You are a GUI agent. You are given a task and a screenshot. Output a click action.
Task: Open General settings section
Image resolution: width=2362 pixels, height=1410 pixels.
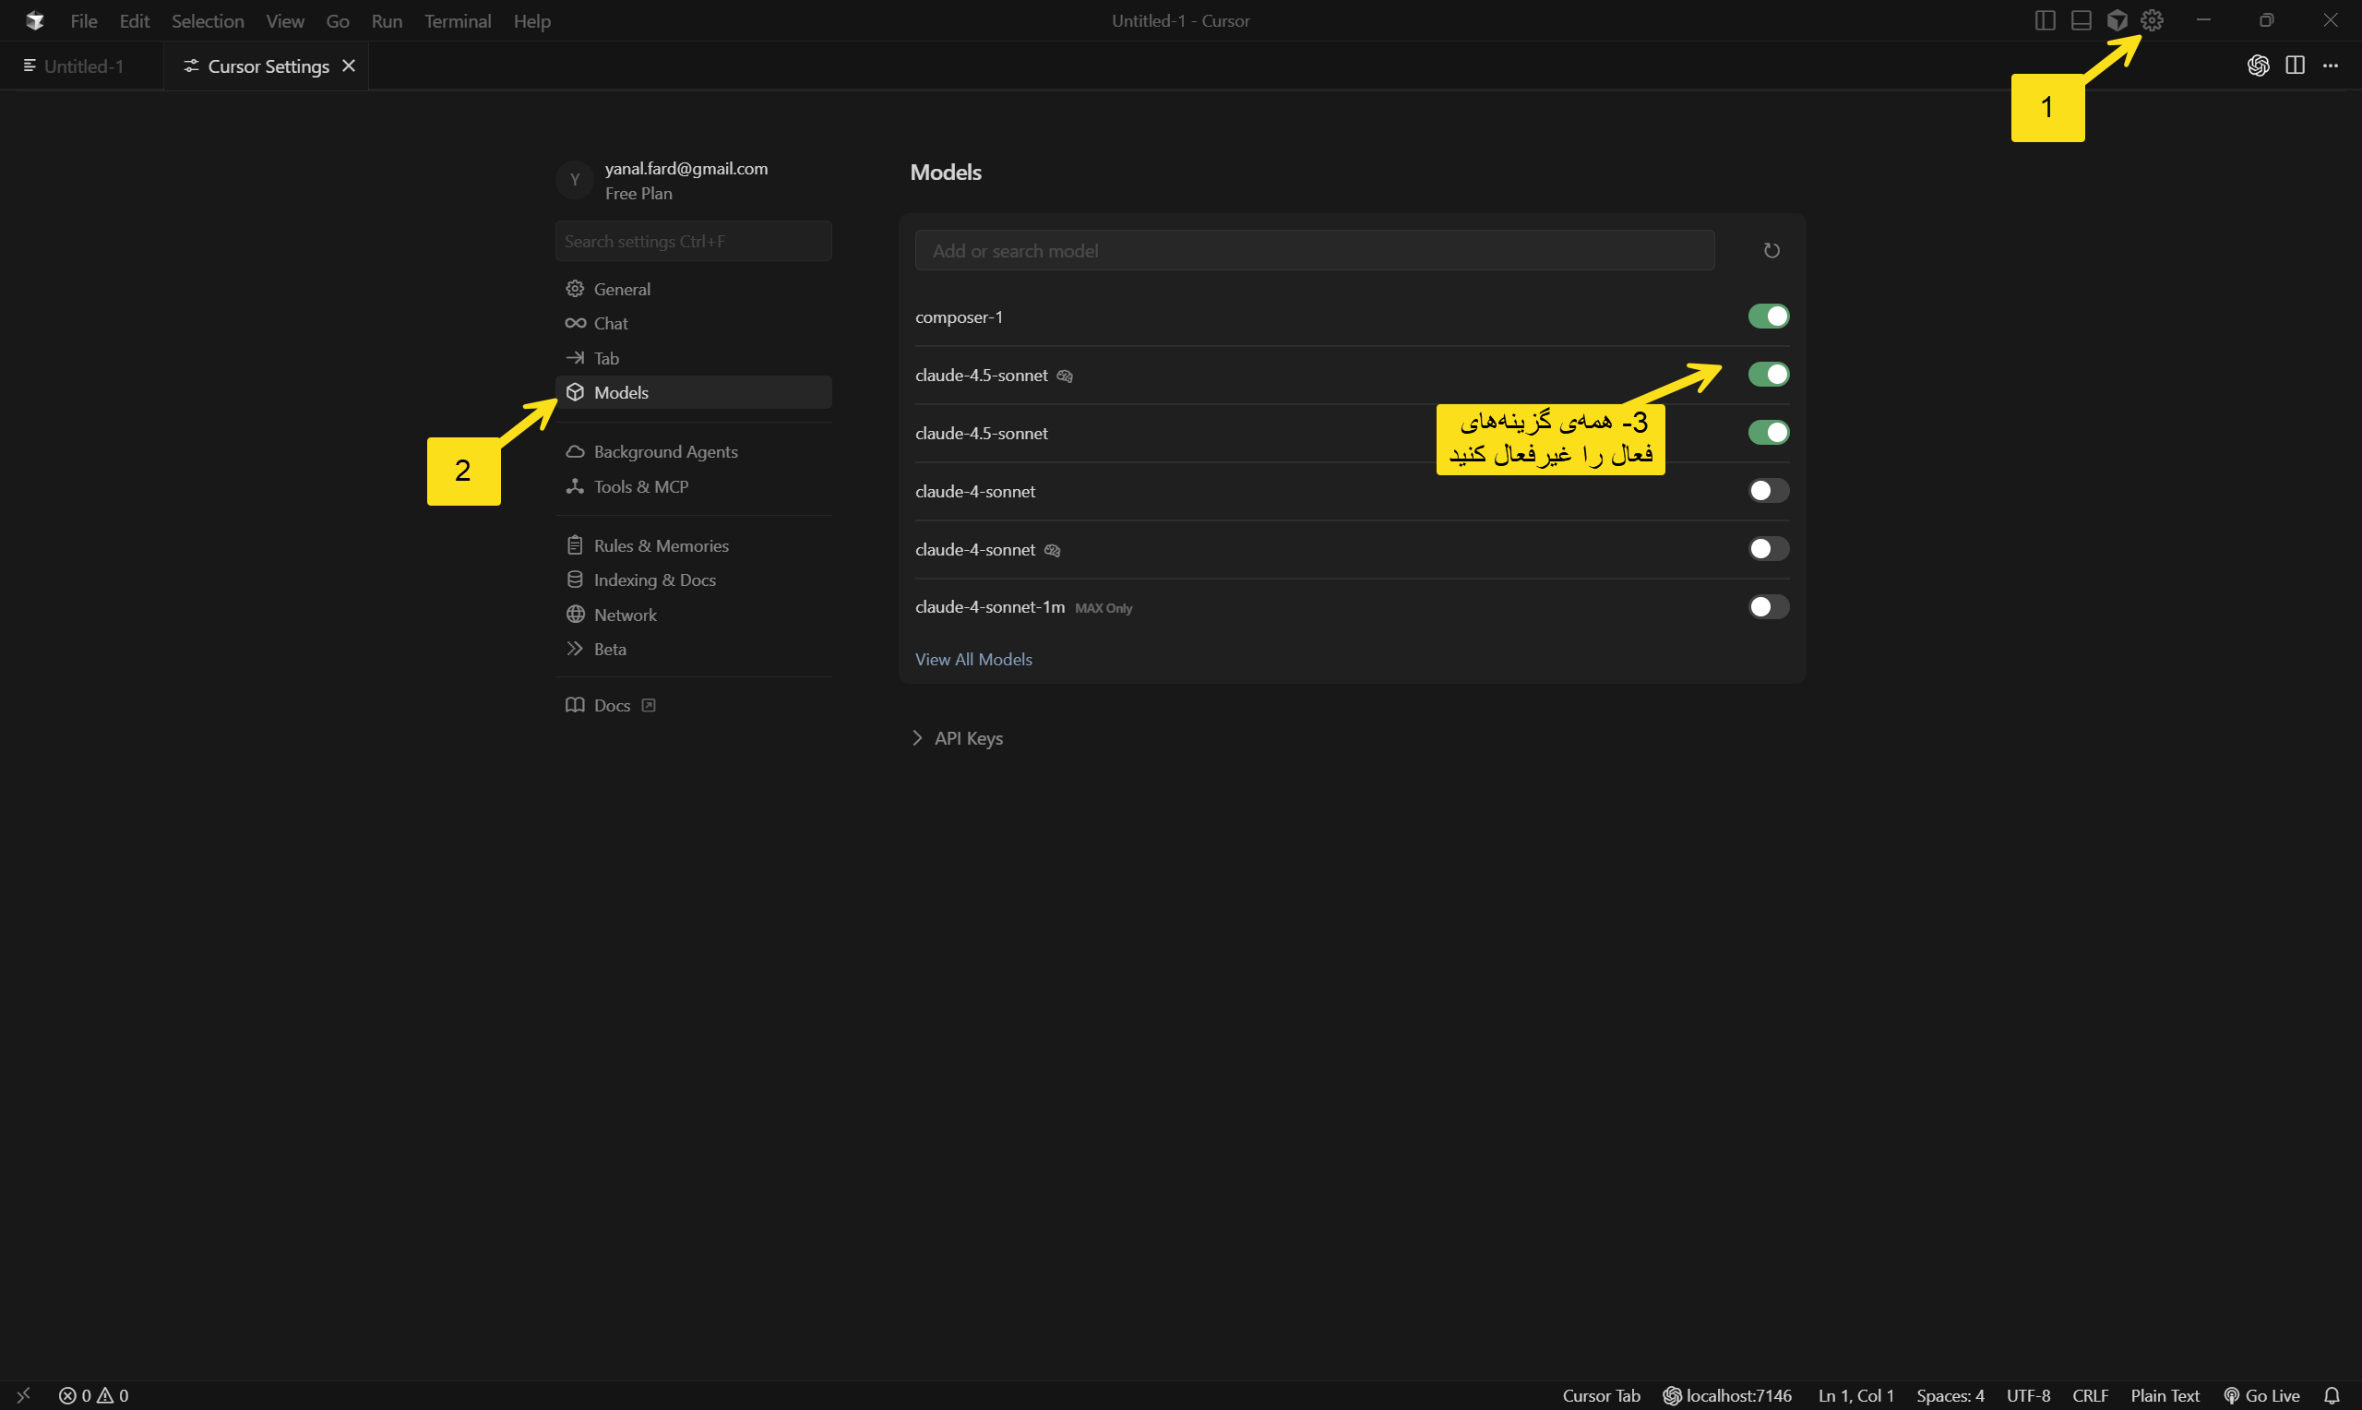click(693, 289)
